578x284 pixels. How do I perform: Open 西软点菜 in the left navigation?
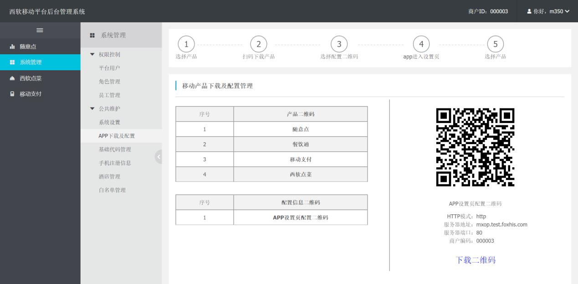point(40,78)
